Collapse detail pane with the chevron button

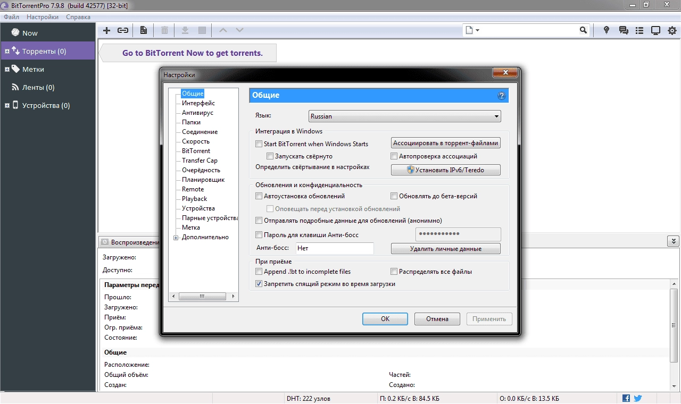672,241
